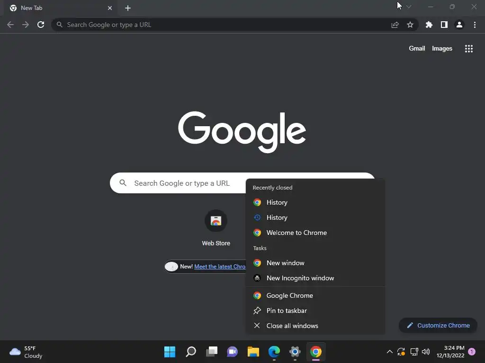
Task: Open a new tab with plus button
Action: (128, 8)
